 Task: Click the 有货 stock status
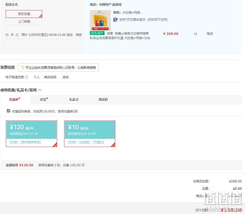coord(210,34)
